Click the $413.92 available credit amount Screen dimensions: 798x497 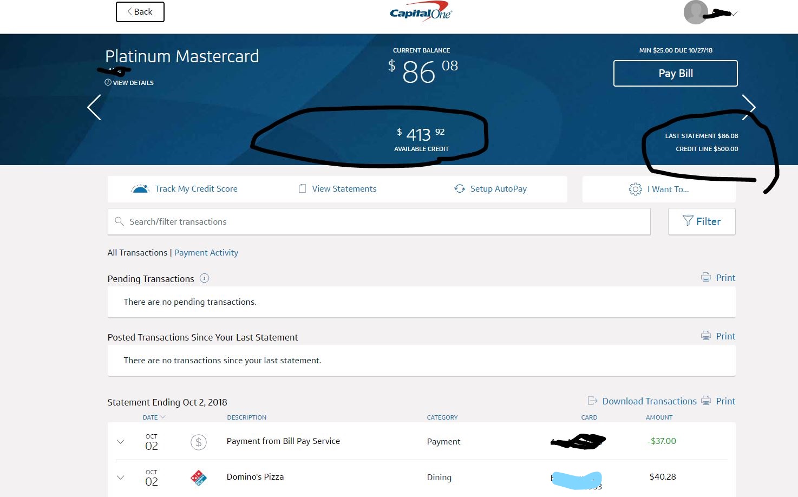(x=421, y=134)
